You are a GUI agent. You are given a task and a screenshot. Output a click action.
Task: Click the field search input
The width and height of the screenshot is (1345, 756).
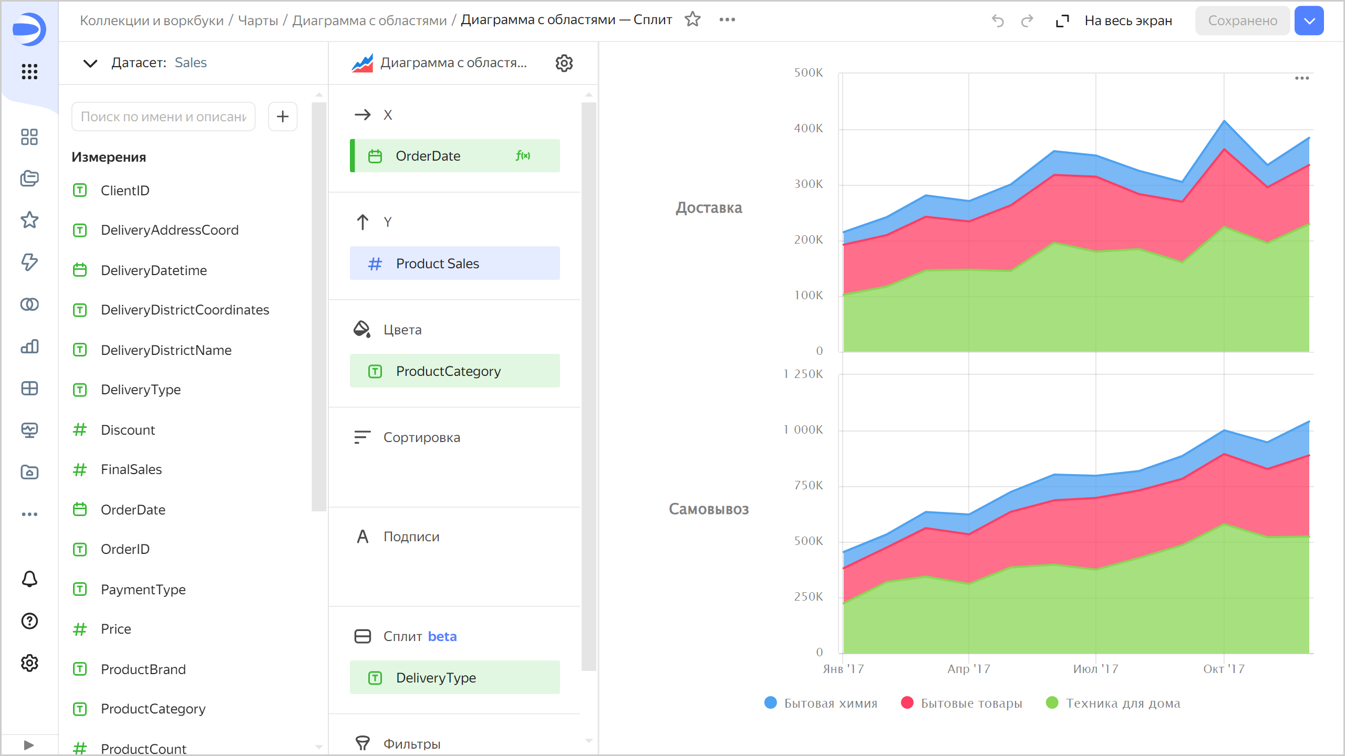[163, 117]
